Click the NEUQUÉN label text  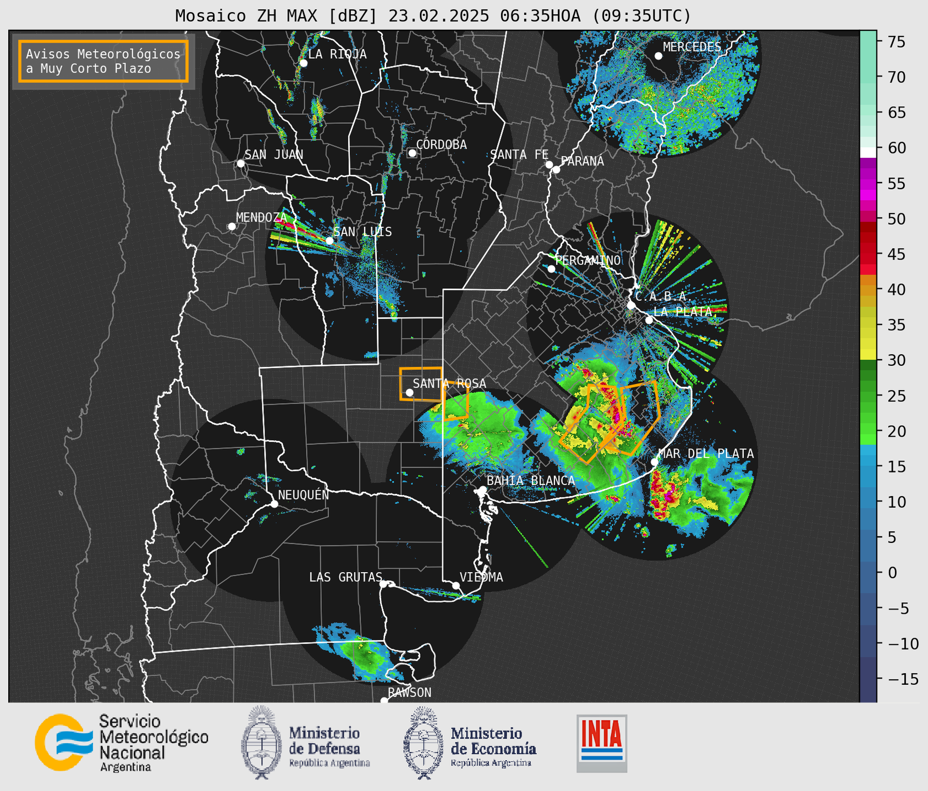click(304, 495)
